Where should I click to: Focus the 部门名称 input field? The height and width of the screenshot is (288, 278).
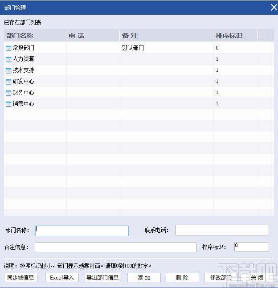click(x=82, y=230)
